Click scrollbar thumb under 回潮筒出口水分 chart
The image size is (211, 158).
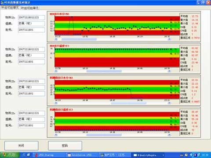[129, 103]
